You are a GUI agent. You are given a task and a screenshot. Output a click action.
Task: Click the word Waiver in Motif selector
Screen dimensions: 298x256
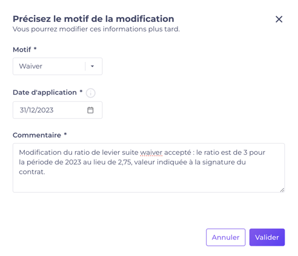click(x=31, y=66)
